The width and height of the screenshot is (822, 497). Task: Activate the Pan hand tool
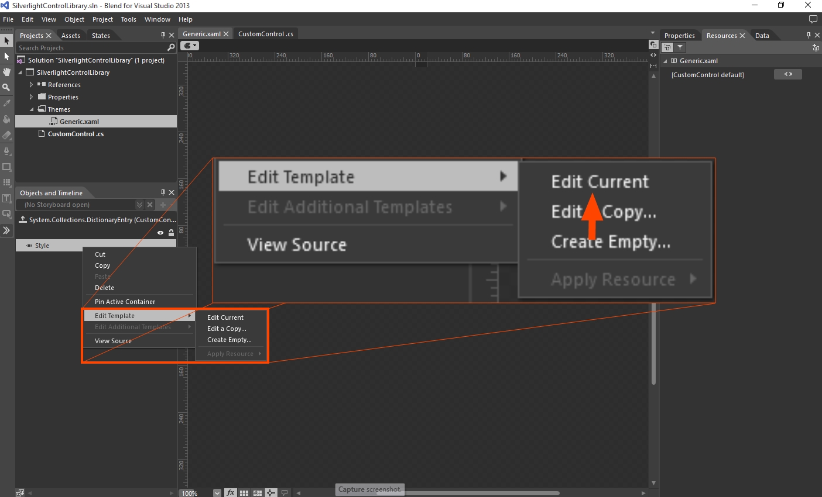6,72
